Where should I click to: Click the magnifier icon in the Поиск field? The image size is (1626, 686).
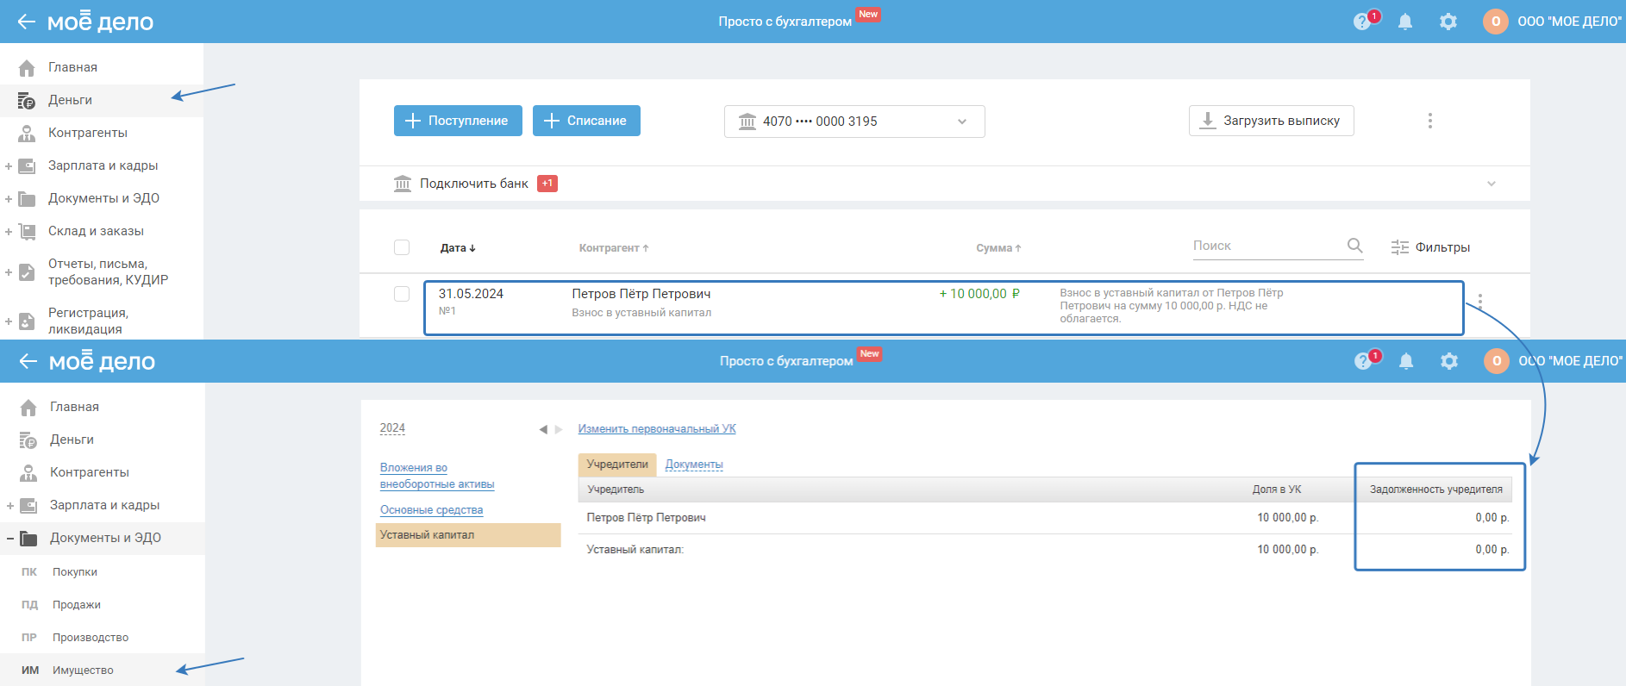point(1354,246)
